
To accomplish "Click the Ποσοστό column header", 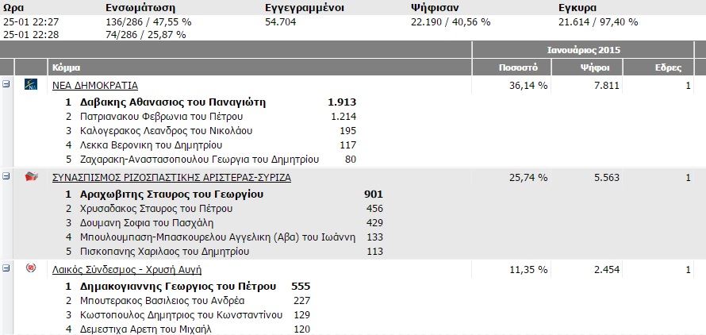I will pyautogui.click(x=518, y=67).
